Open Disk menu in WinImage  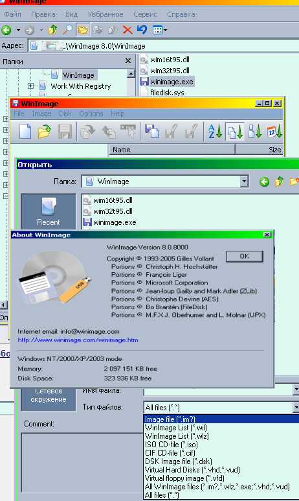[x=65, y=114]
